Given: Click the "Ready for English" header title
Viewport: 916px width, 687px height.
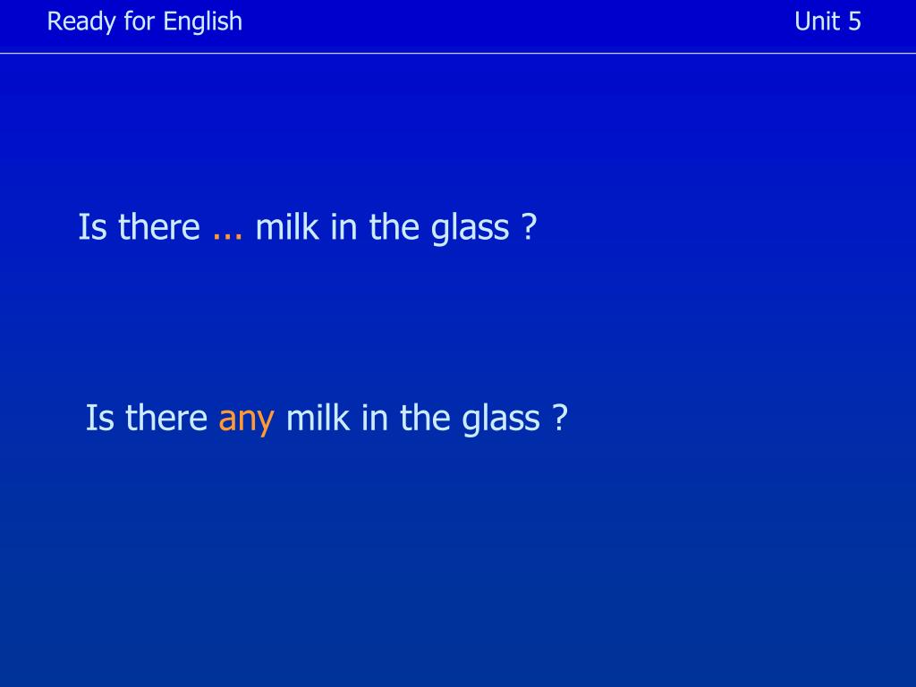Looking at the screenshot, I should (144, 22).
